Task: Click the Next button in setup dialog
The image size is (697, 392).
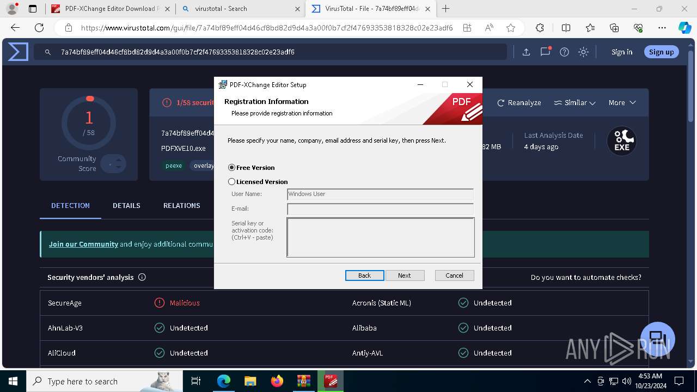Action: pos(405,275)
